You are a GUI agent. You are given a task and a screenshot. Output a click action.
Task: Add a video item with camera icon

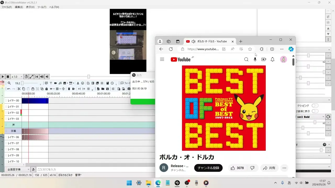pyautogui.click(x=55, y=83)
